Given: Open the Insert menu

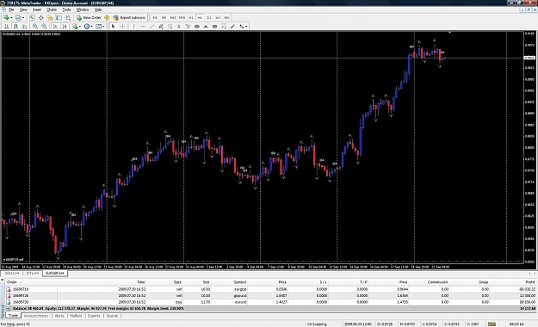Looking at the screenshot, I should pyautogui.click(x=37, y=9).
